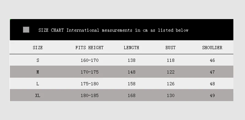Click length value 138

pos(132,60)
